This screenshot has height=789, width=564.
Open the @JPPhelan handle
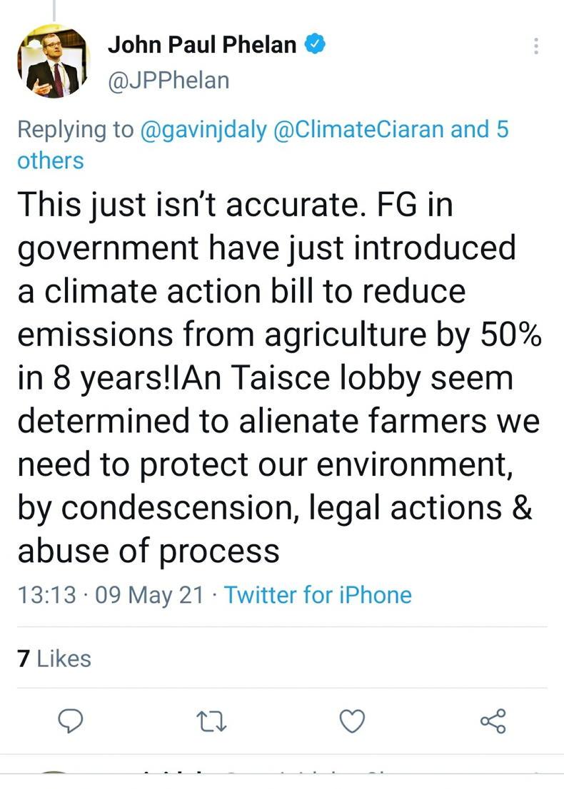tap(168, 80)
